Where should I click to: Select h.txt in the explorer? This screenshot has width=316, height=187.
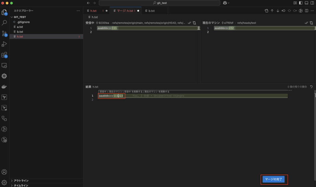46,36
